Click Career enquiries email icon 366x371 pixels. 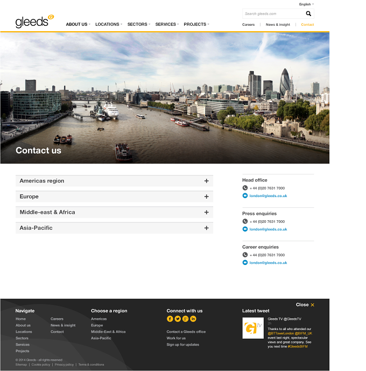pyautogui.click(x=245, y=262)
